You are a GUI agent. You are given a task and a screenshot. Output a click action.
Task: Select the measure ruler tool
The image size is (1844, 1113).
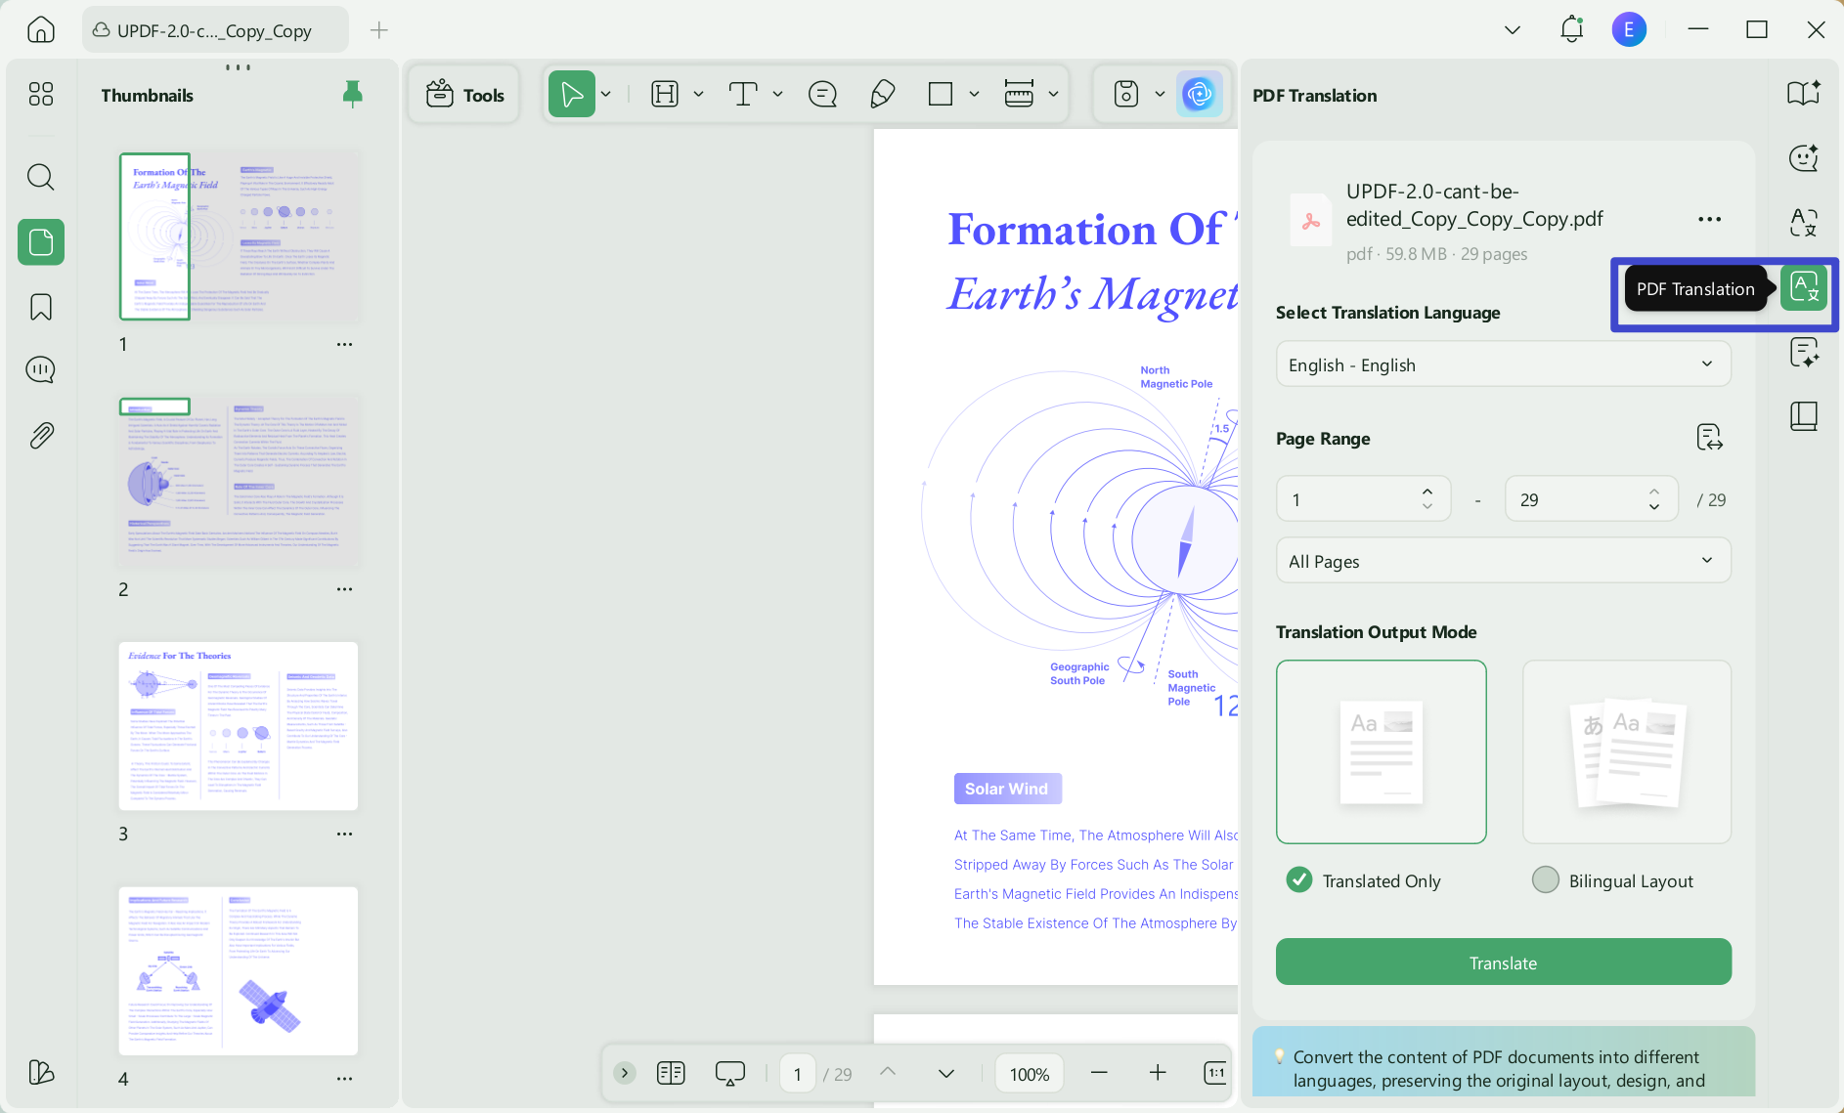[1019, 95]
